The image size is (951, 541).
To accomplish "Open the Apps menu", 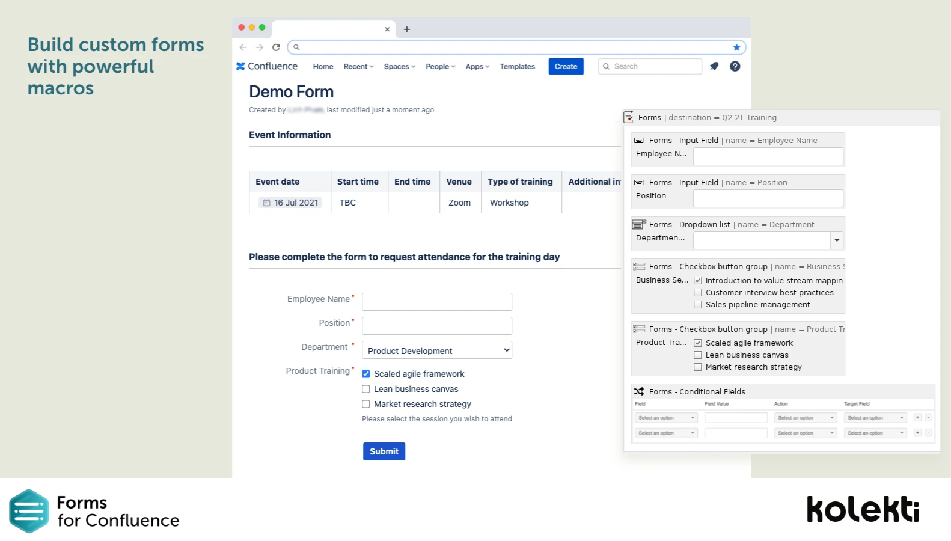I will click(478, 67).
